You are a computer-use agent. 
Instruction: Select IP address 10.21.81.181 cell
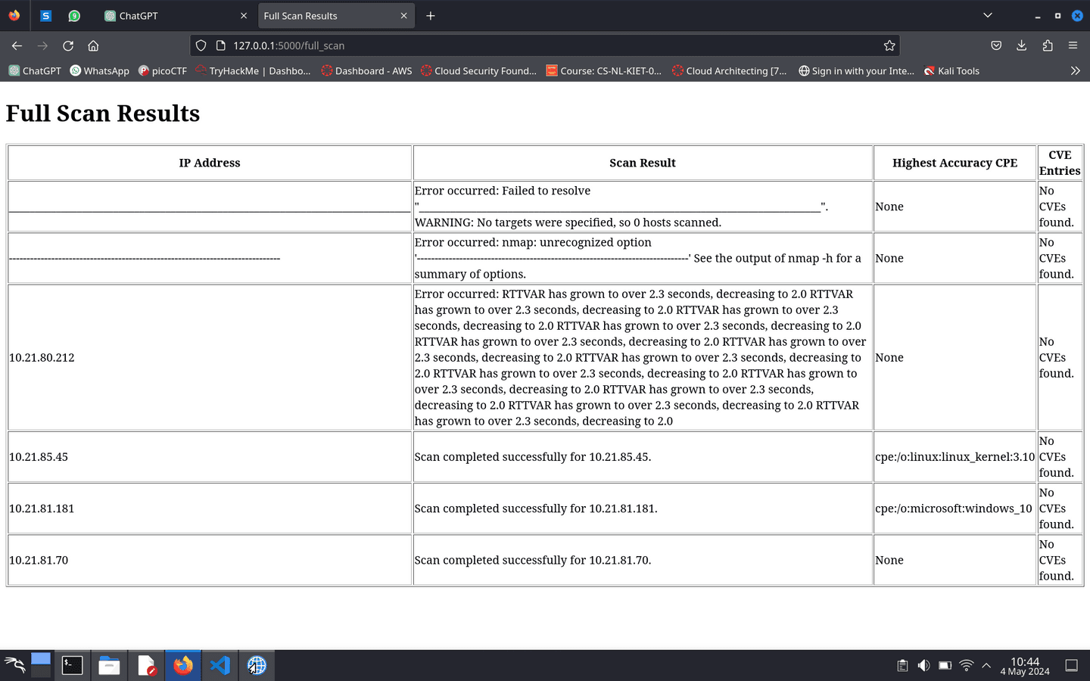(x=210, y=508)
